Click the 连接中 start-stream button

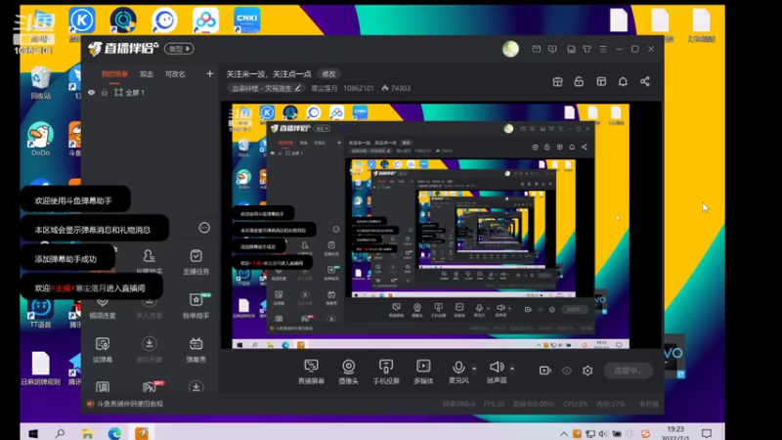click(x=629, y=371)
